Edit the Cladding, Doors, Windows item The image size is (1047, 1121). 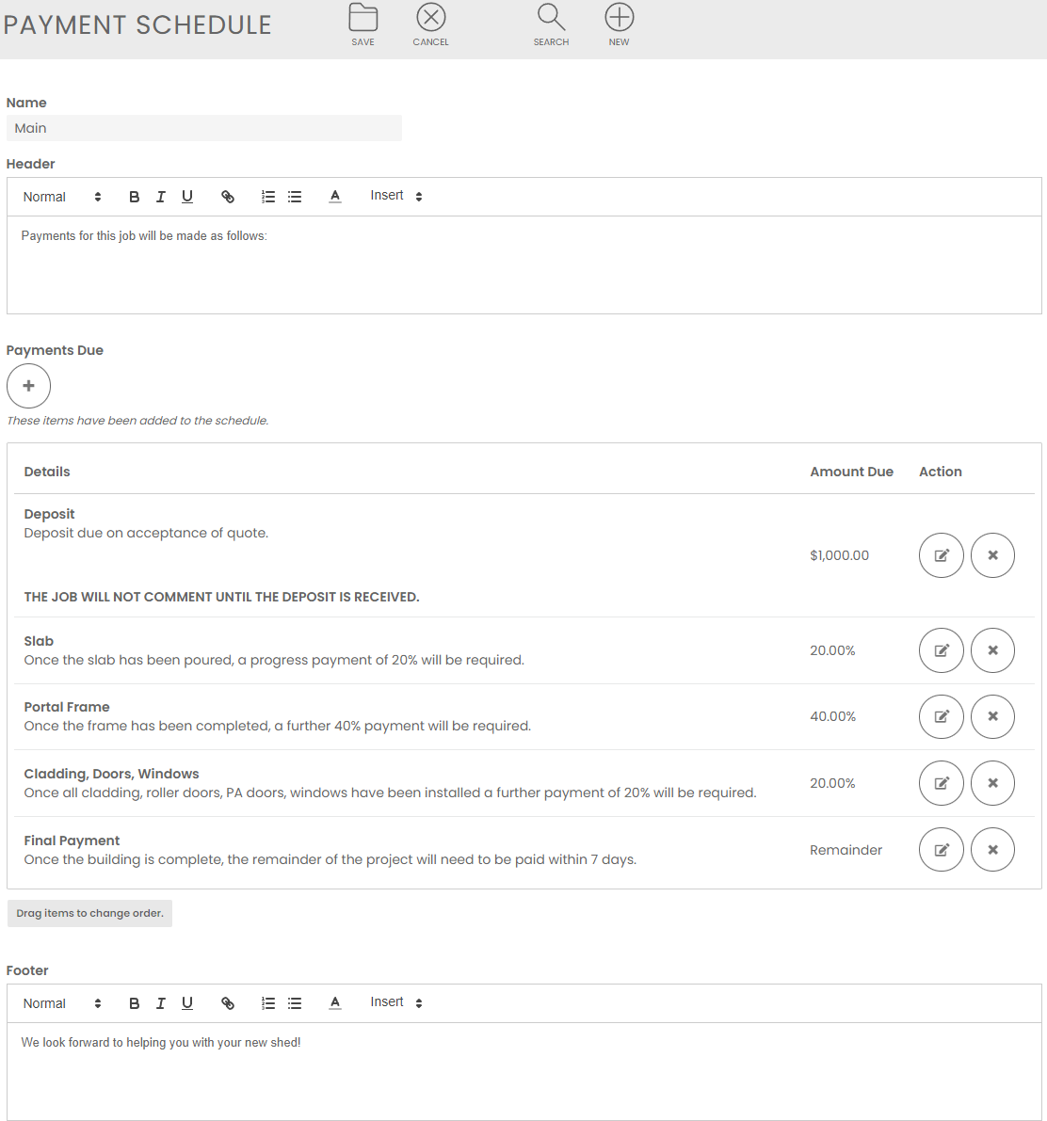pos(941,783)
